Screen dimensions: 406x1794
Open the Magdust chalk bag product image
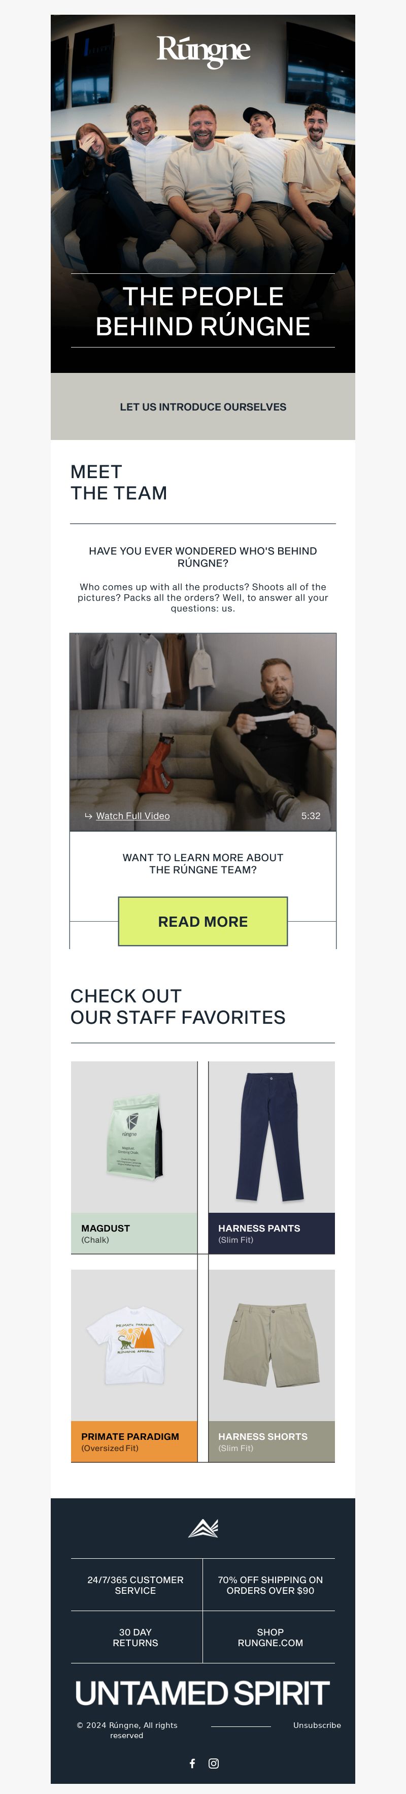pyautogui.click(x=134, y=1137)
